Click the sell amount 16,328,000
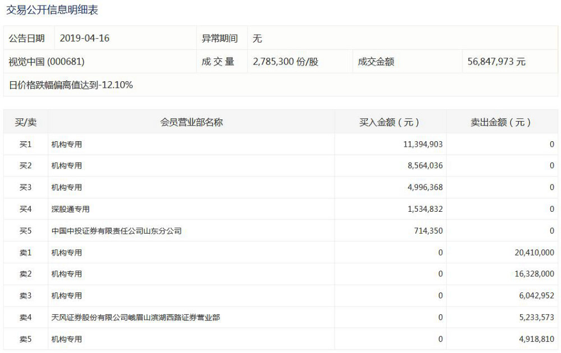Image resolution: width=561 pixels, height=353 pixels. [x=535, y=274]
